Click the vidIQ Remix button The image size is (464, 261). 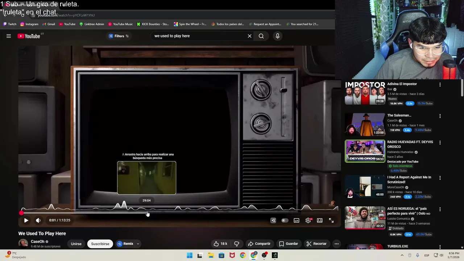[125, 244]
